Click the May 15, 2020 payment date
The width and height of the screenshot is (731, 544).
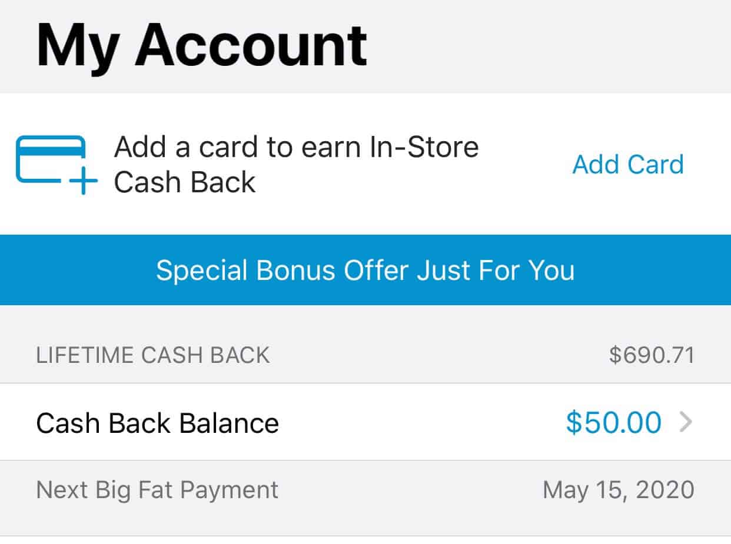(x=618, y=490)
